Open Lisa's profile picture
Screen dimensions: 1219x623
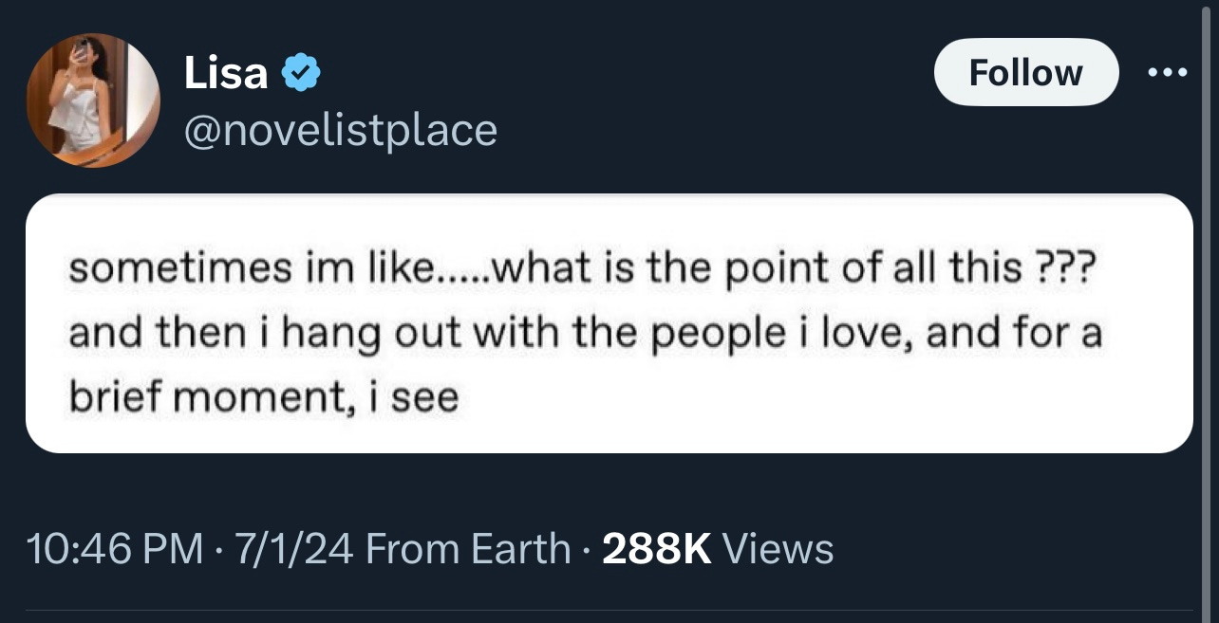coord(93,101)
